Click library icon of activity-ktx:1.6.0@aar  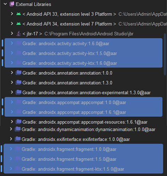pos(18,63)
